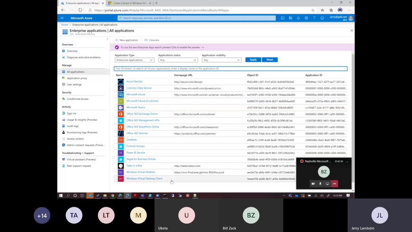
Task: Open Cloud Shell from the Azure header
Action: pyautogui.click(x=283, y=18)
